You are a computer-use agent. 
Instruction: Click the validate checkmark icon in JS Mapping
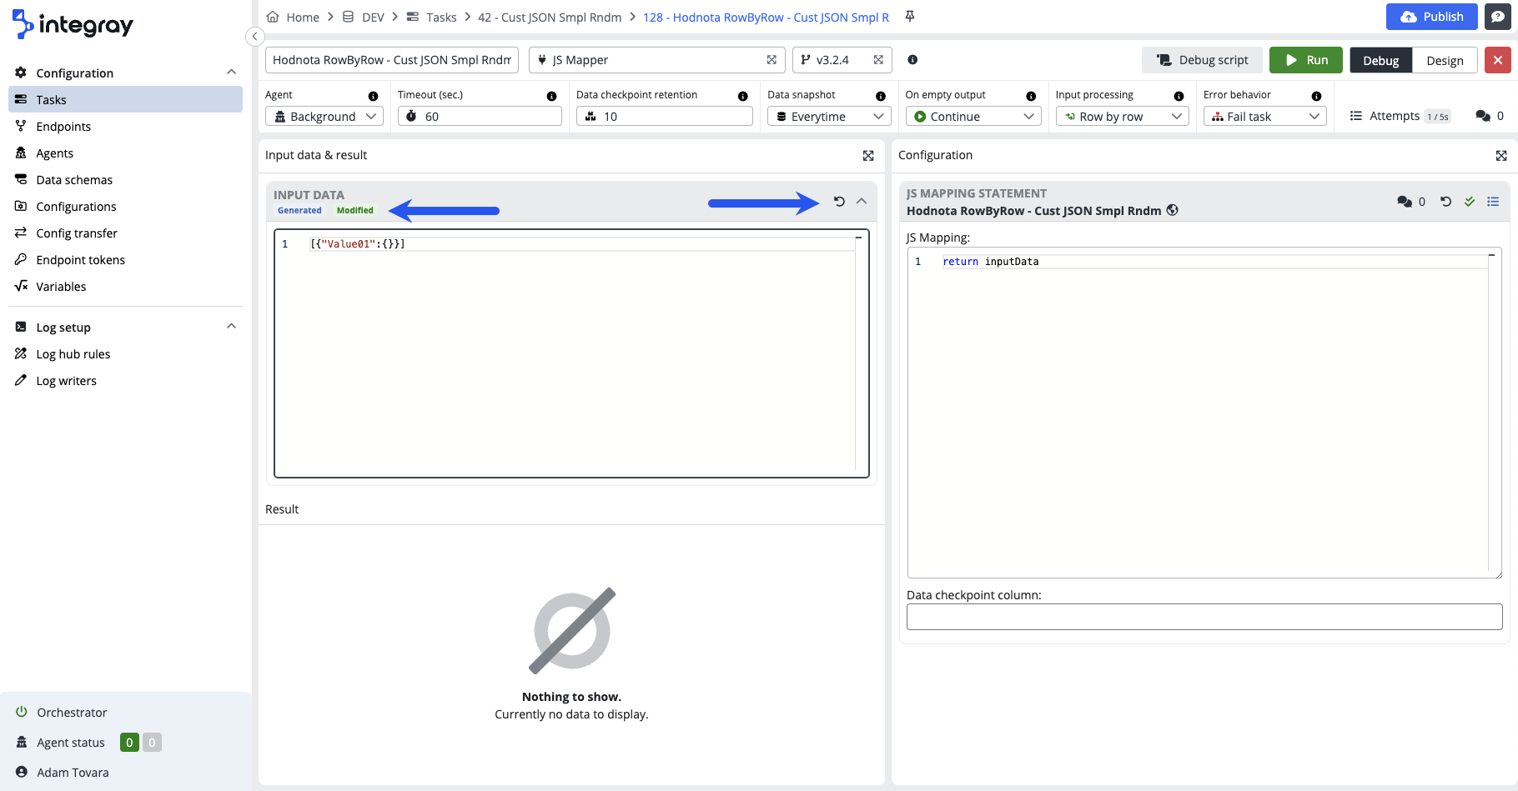click(1470, 202)
